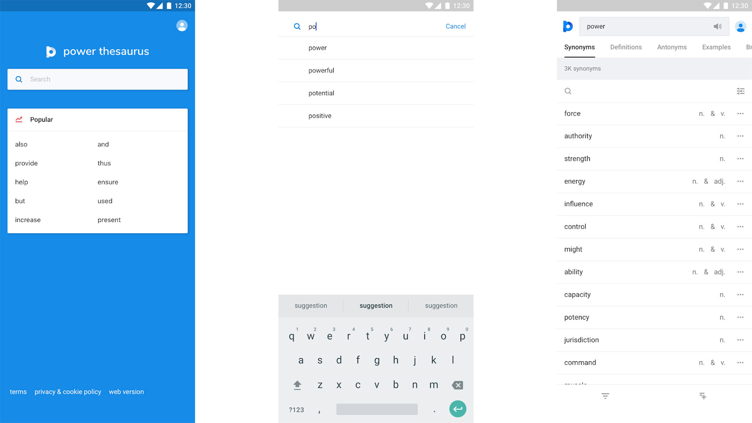Click the 'web version' link
The width and height of the screenshot is (752, 423).
pos(126,392)
